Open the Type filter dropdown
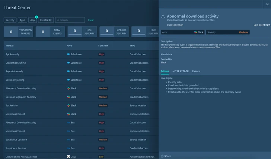The height and width of the screenshot is (159, 271). click(22, 20)
